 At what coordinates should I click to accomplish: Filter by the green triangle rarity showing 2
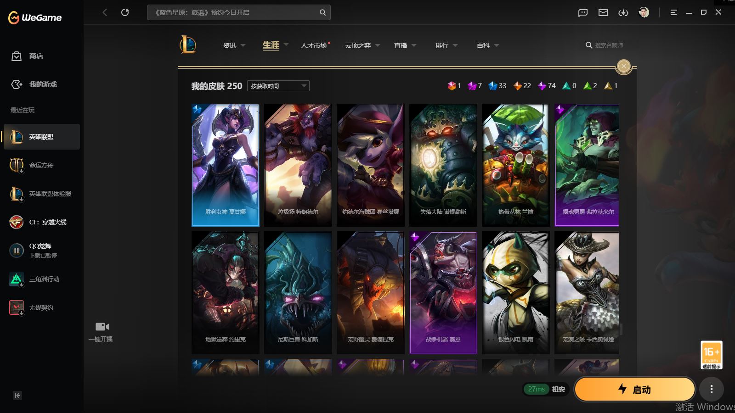click(590, 86)
